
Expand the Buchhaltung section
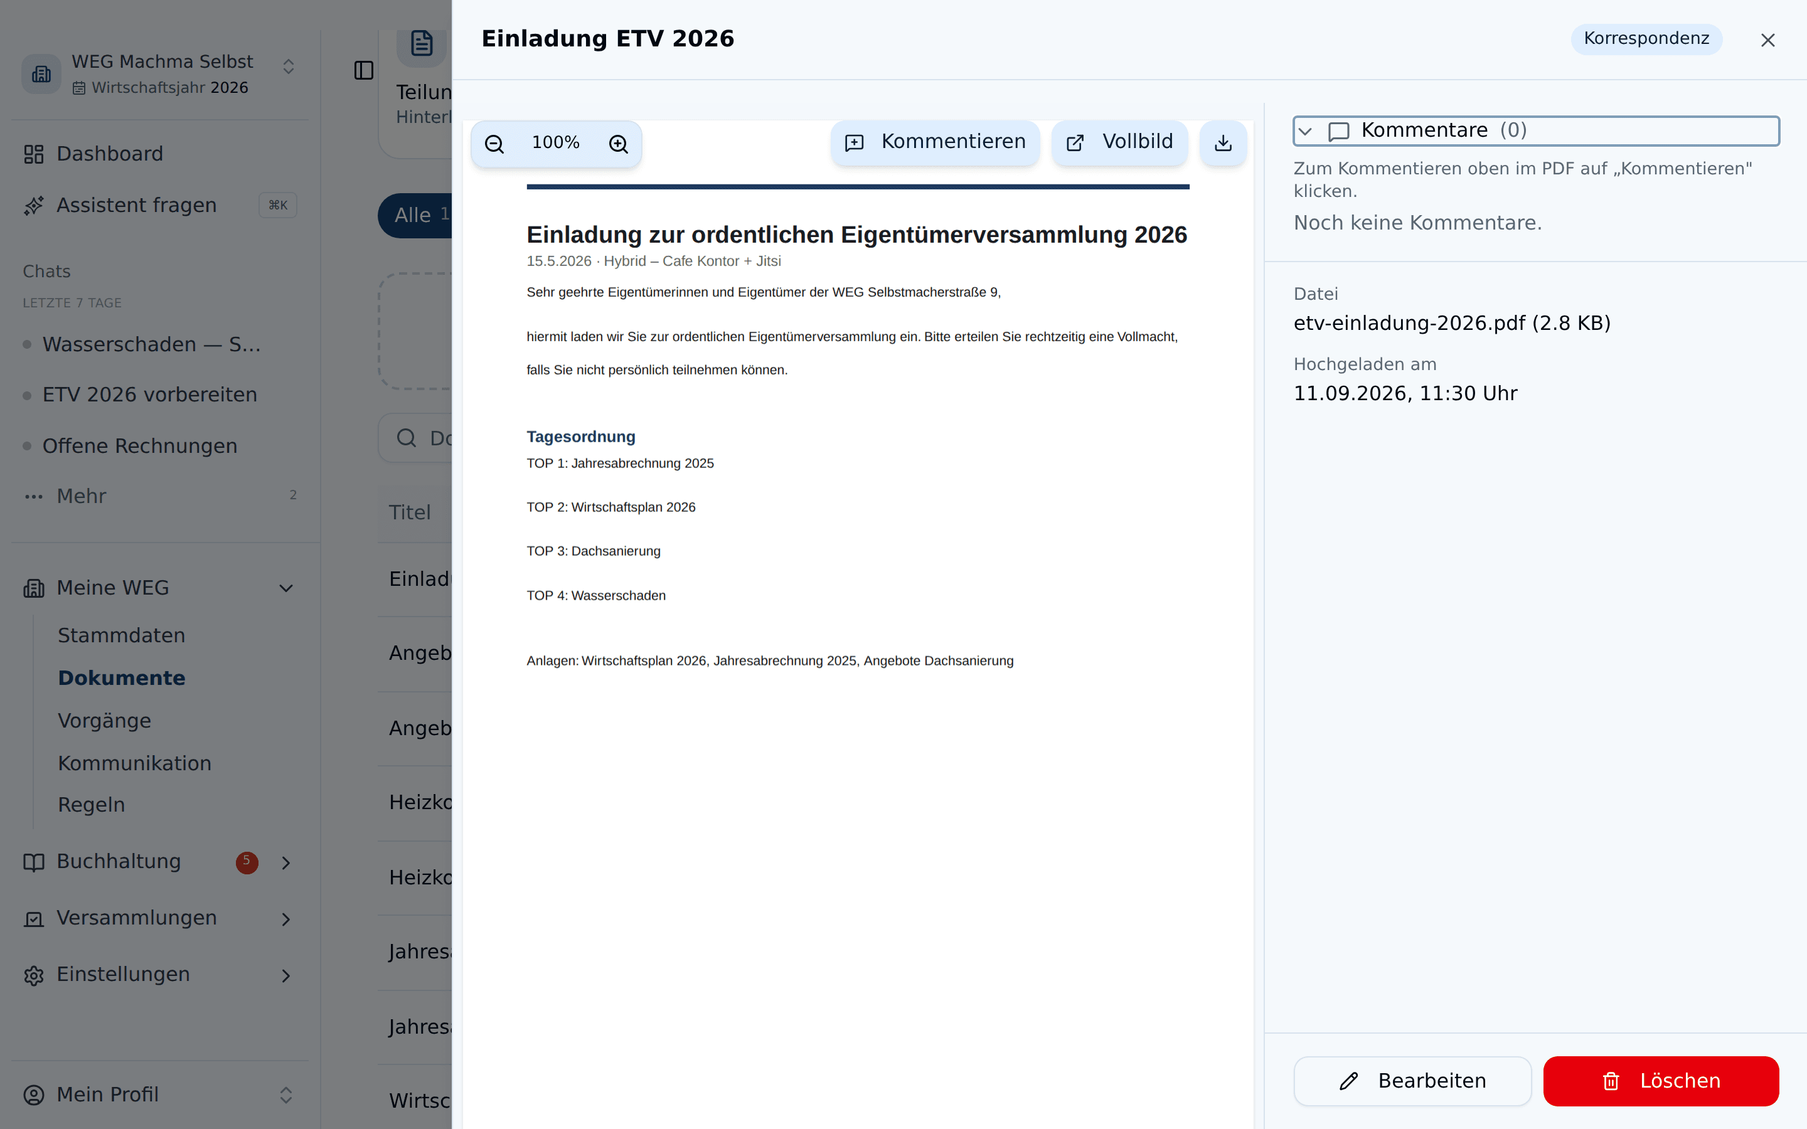coord(161,862)
